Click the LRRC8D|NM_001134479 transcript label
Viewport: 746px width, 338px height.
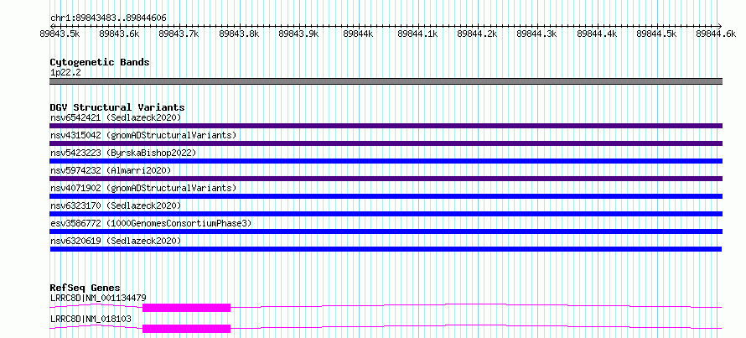(x=98, y=298)
